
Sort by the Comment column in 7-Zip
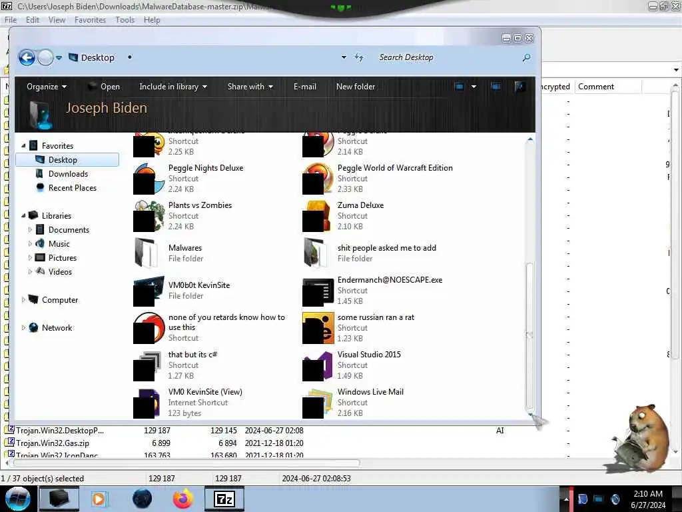point(608,87)
